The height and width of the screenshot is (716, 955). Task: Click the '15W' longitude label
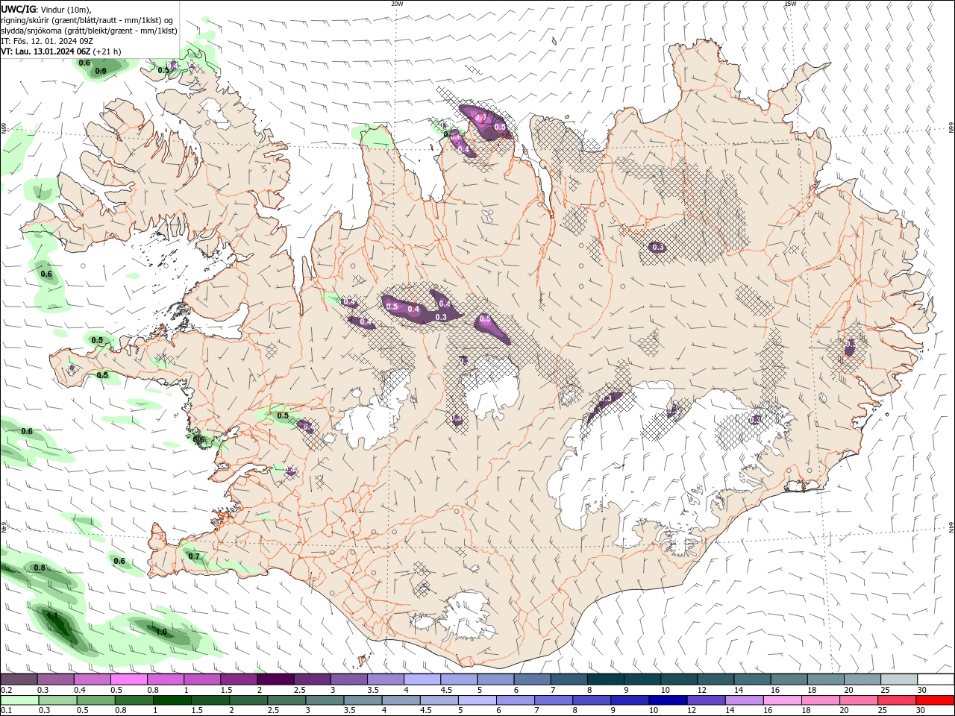click(x=790, y=4)
